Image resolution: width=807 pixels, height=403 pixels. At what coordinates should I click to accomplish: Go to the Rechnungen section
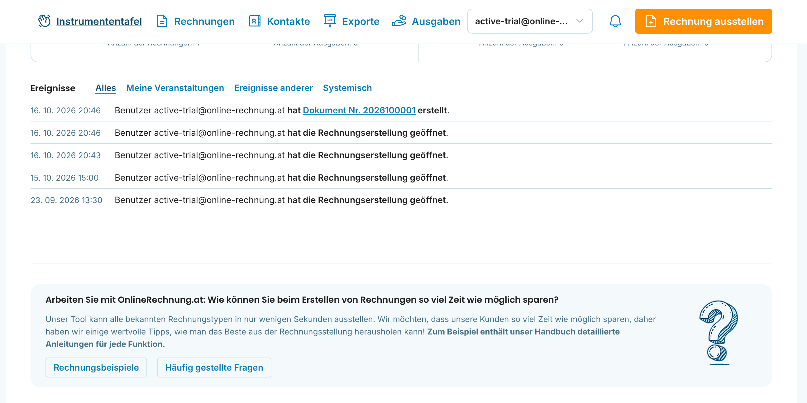pos(204,21)
